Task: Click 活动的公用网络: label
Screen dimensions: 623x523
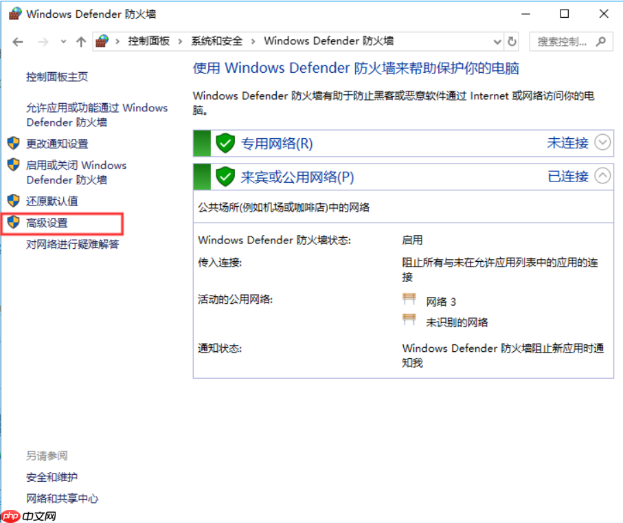Action: 235,299
